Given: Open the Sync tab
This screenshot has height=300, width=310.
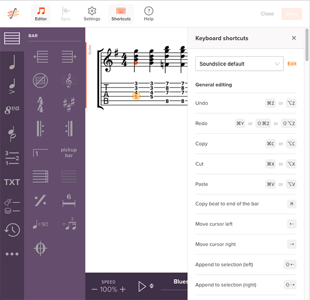Looking at the screenshot, I should 66,14.
